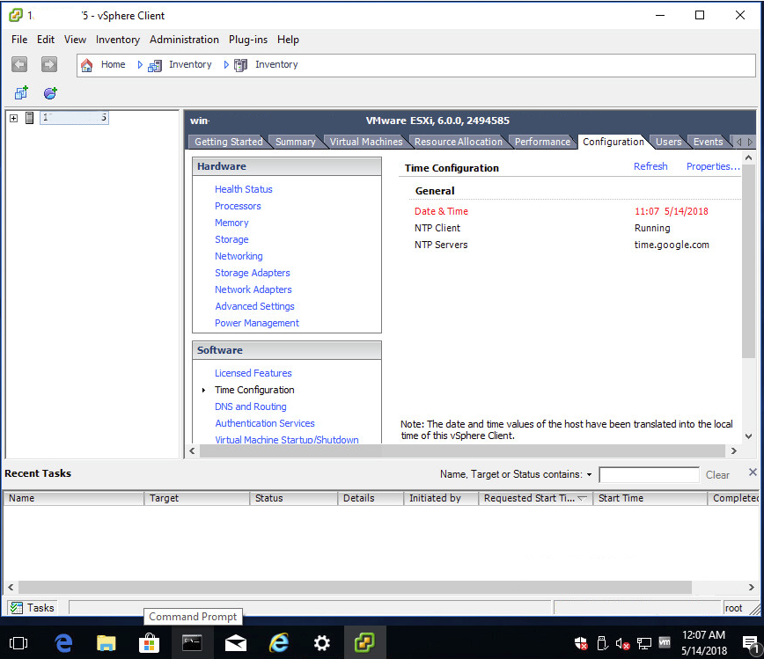
Task: Open the Networking hardware link
Action: click(239, 256)
